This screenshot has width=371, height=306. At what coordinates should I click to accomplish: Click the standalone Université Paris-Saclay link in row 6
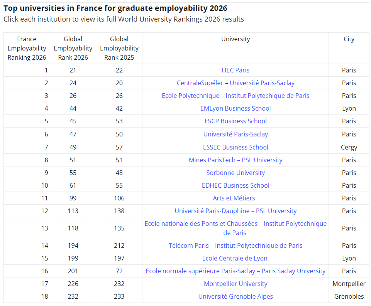[235, 134]
